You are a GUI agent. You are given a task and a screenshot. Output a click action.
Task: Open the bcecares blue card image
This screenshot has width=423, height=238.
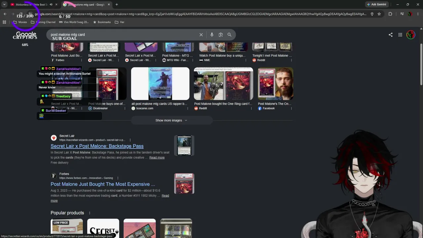[x=160, y=84]
